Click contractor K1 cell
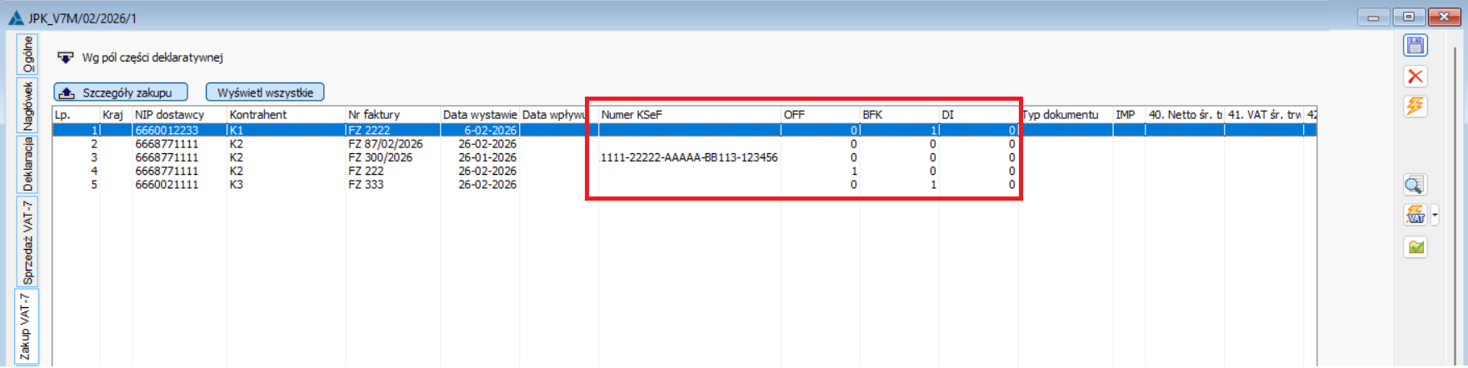1468x368 pixels. (x=237, y=131)
